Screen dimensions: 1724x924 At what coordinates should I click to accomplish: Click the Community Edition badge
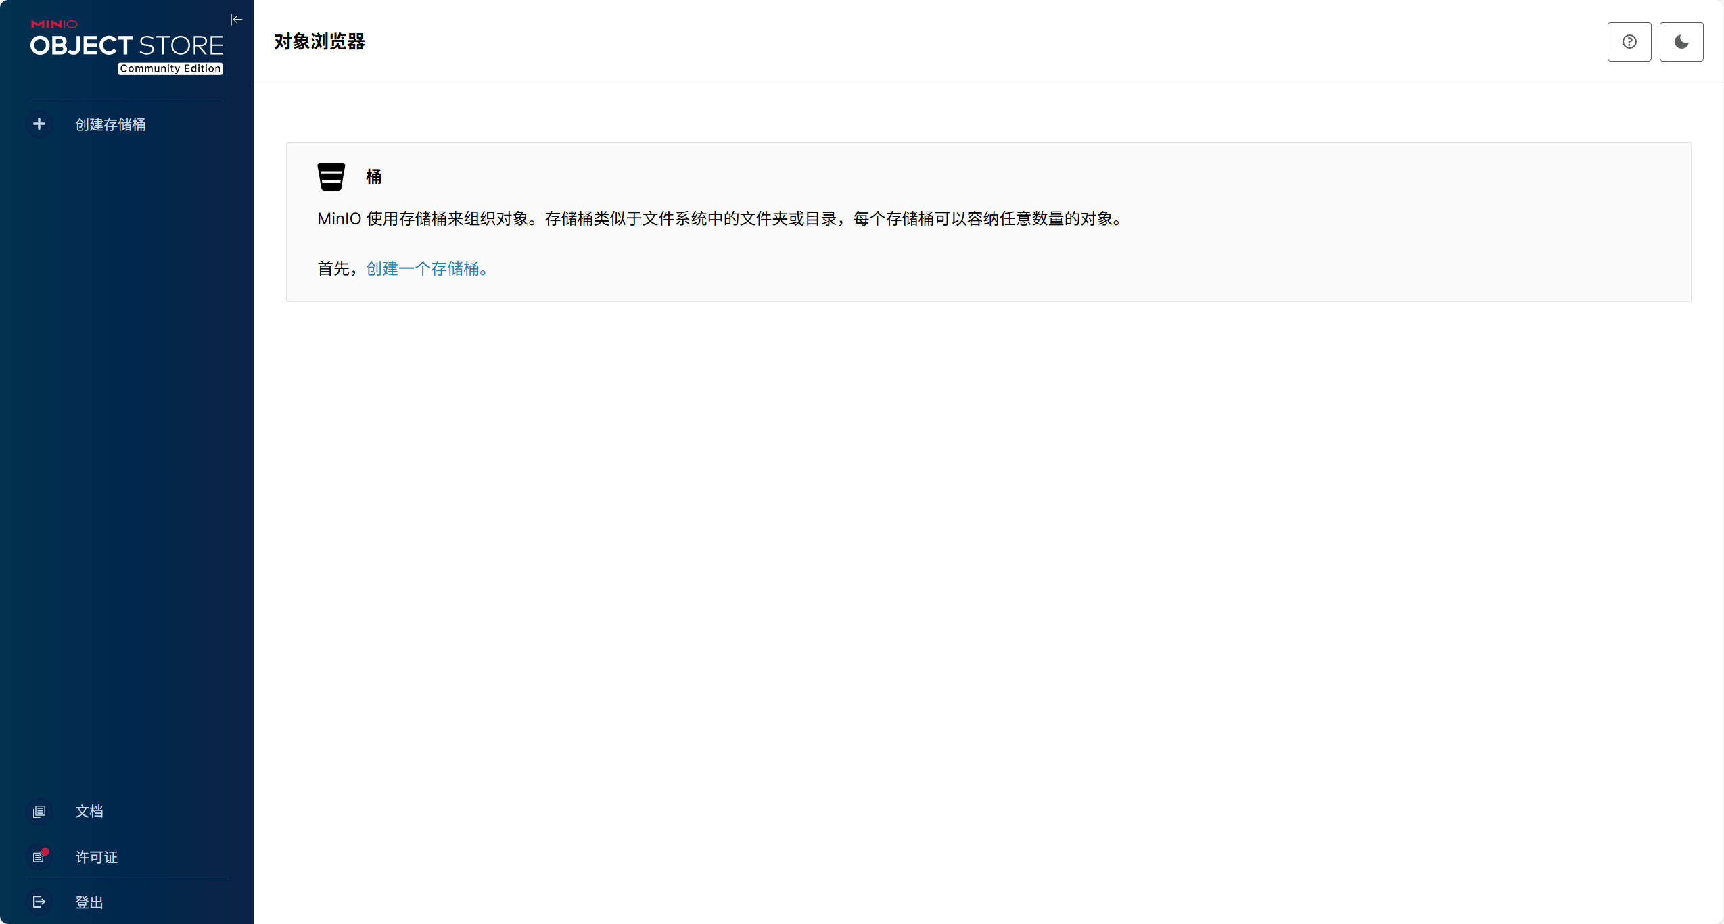(170, 68)
